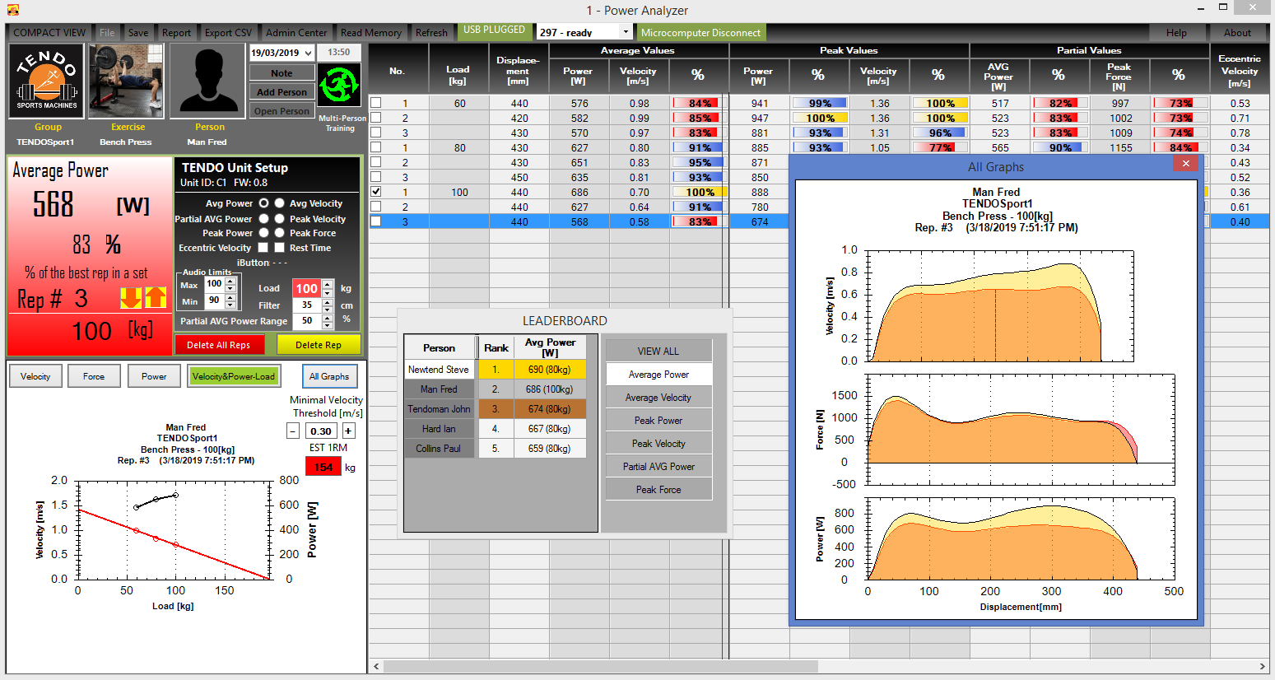
Task: Click the TENDO Sports Machines group logo
Action: click(x=47, y=82)
